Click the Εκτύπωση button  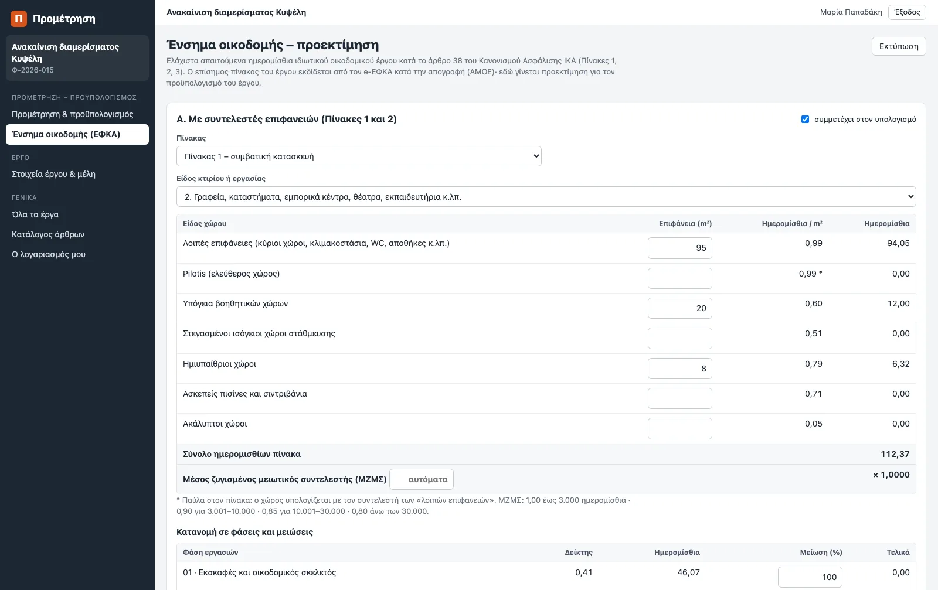click(x=899, y=46)
